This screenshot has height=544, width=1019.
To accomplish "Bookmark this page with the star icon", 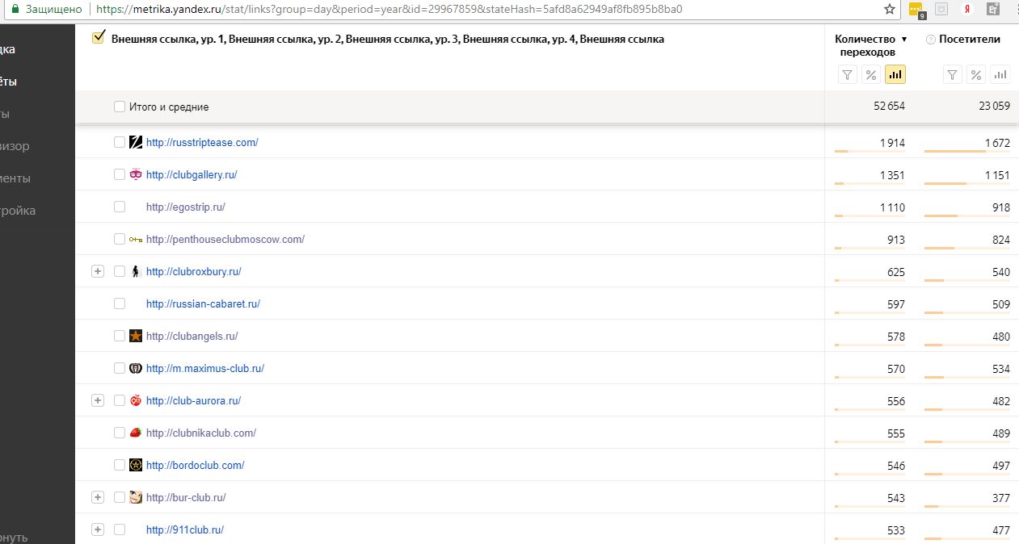I will click(890, 9).
